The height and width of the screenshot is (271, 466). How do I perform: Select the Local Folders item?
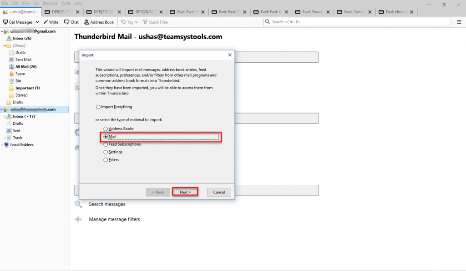tap(22, 145)
